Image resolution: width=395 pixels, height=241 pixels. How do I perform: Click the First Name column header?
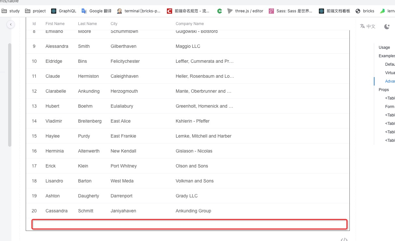55,24
